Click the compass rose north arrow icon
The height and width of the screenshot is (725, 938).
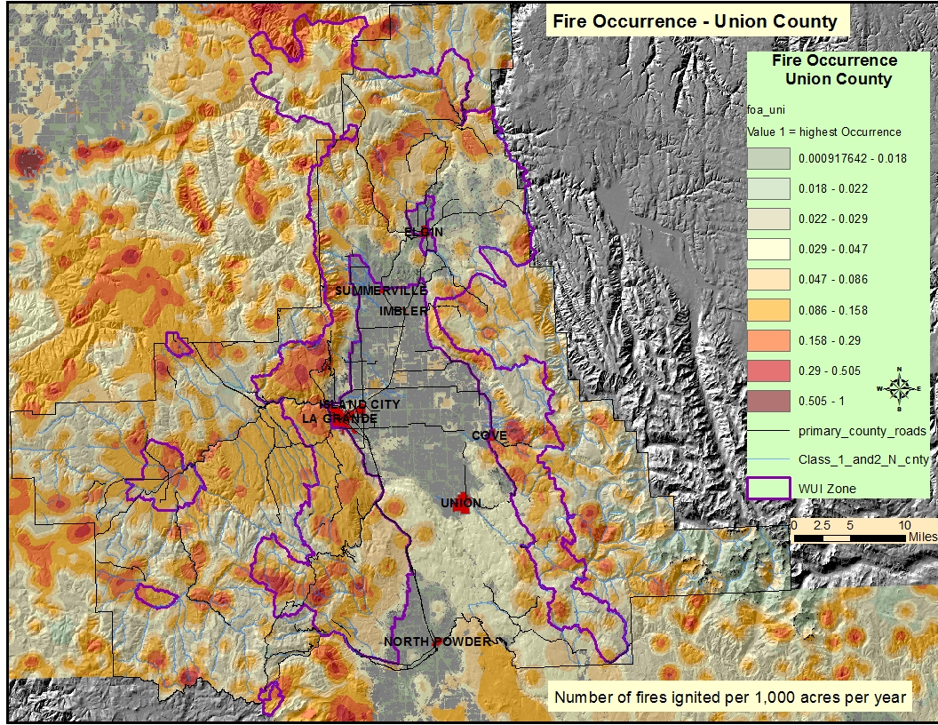pyautogui.click(x=899, y=389)
